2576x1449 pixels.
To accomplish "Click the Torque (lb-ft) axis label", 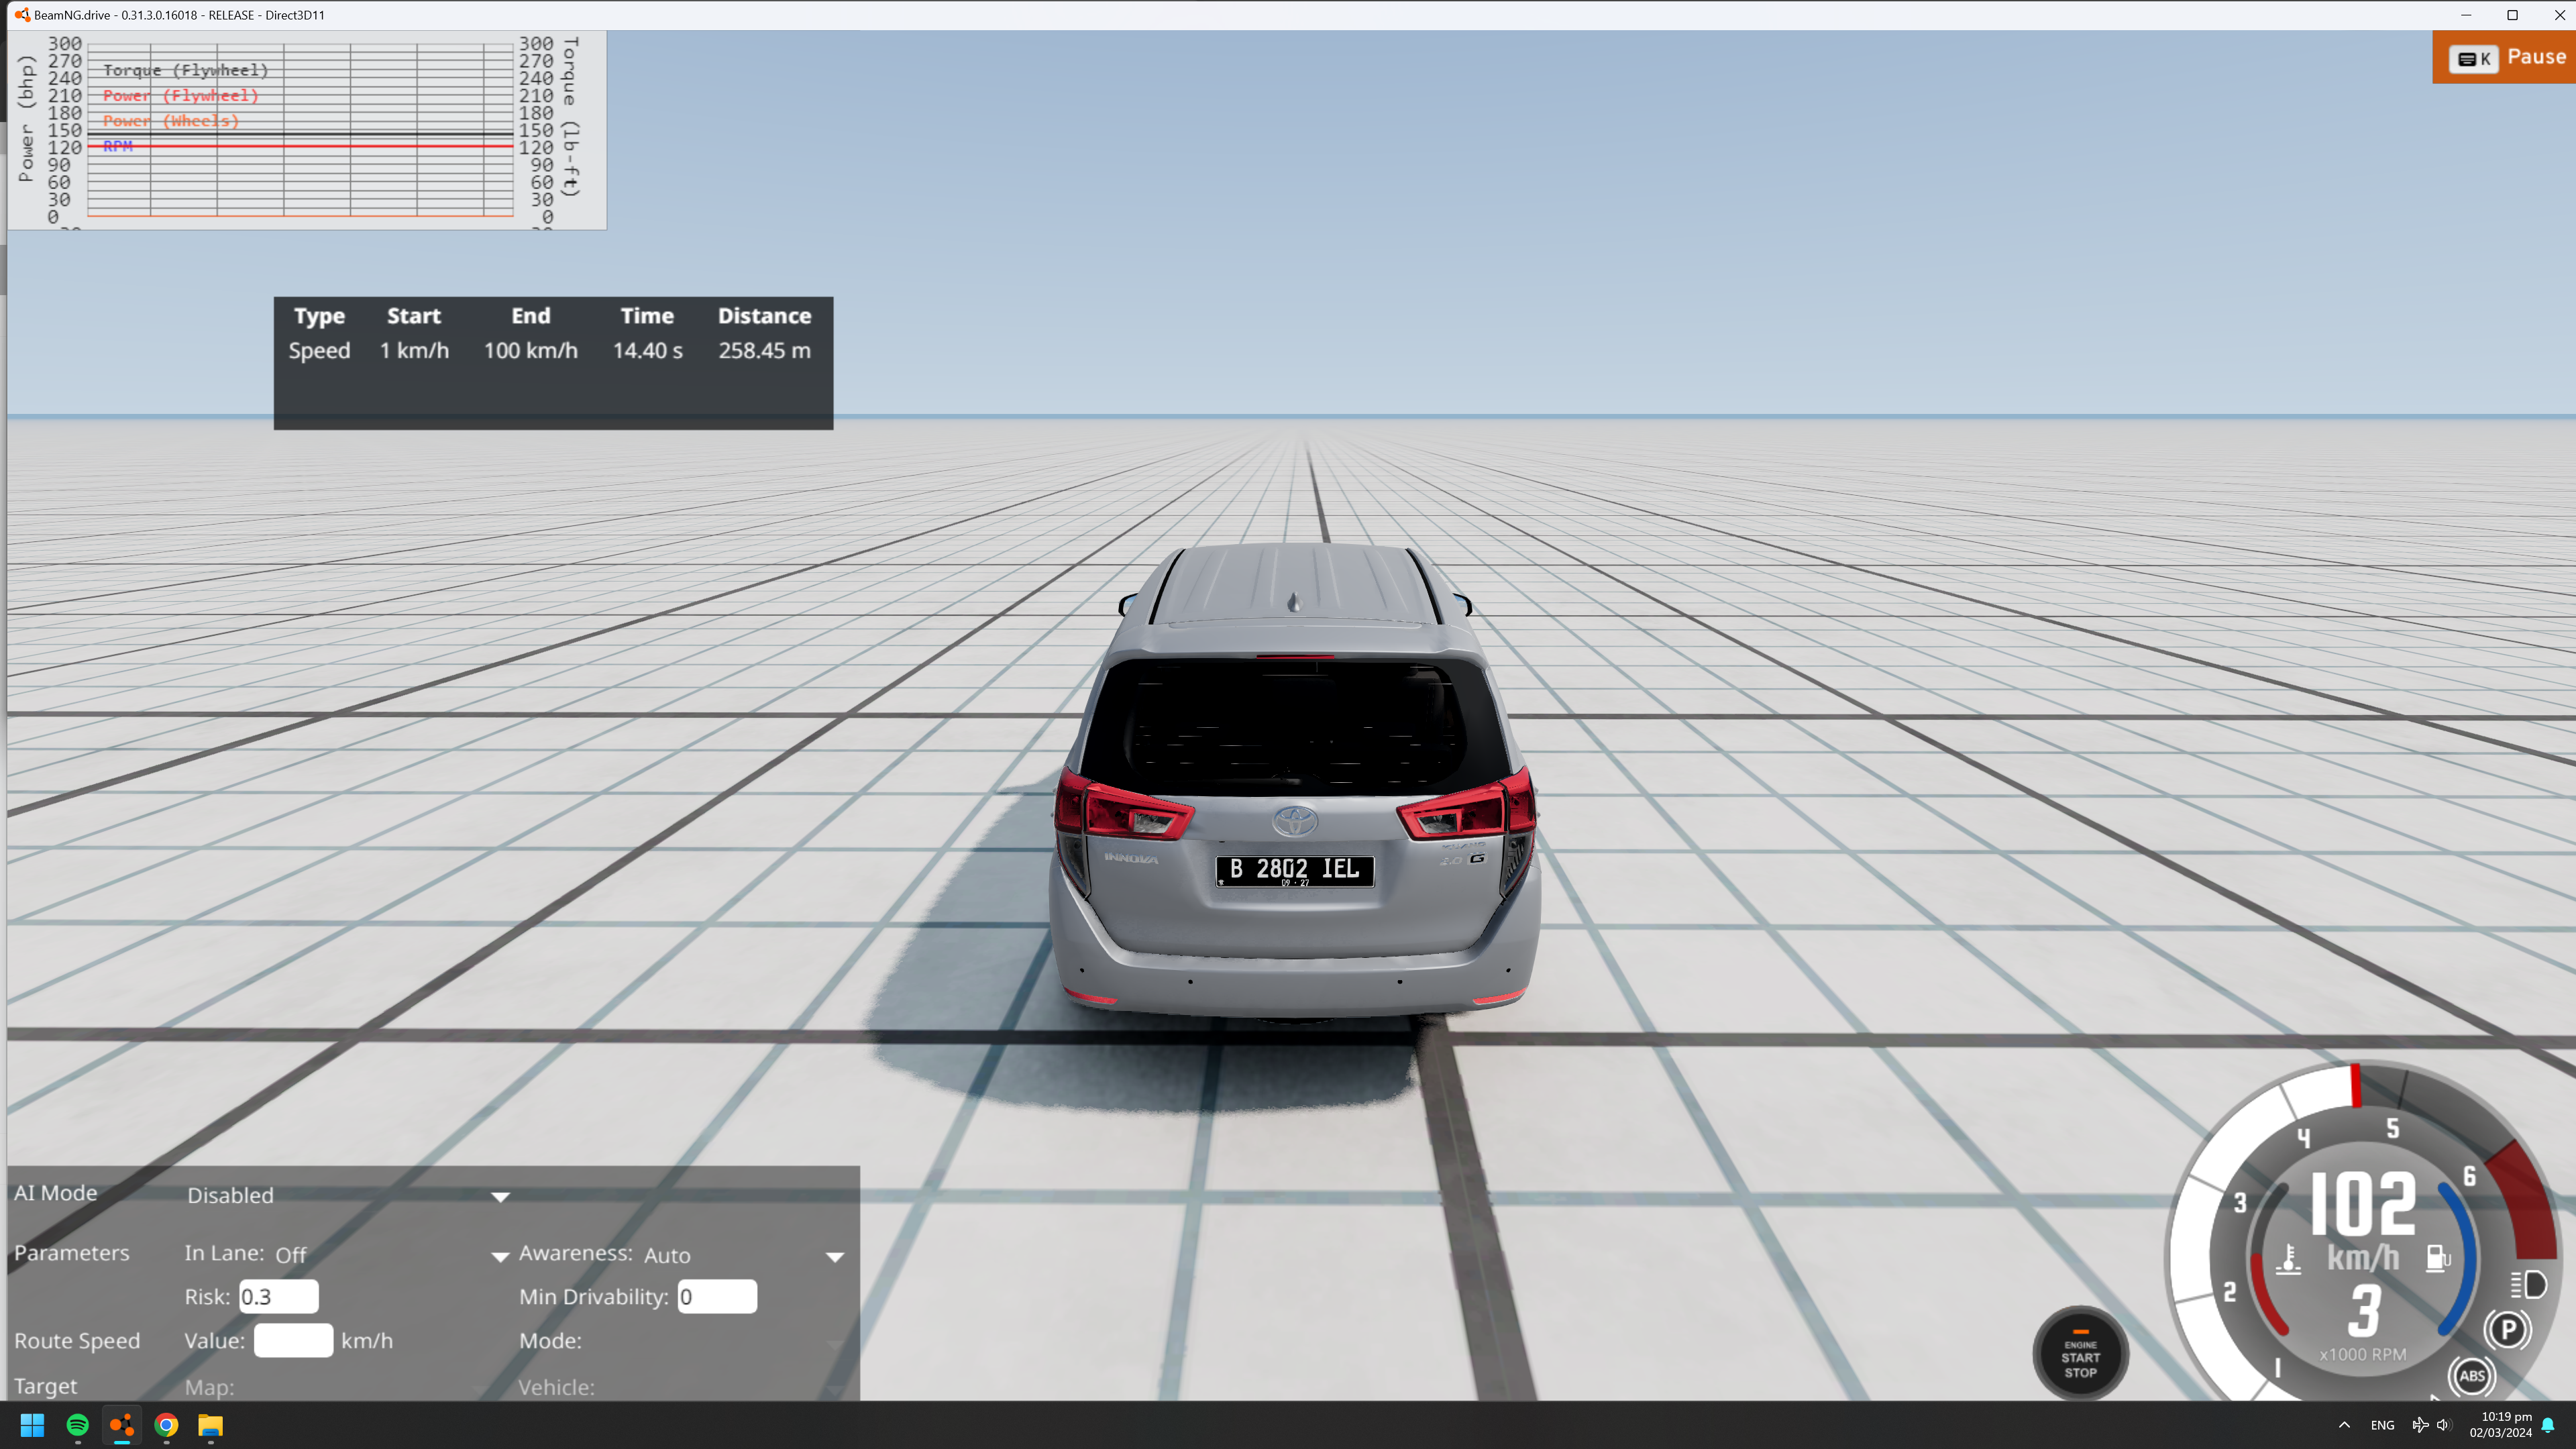I will click(571, 117).
